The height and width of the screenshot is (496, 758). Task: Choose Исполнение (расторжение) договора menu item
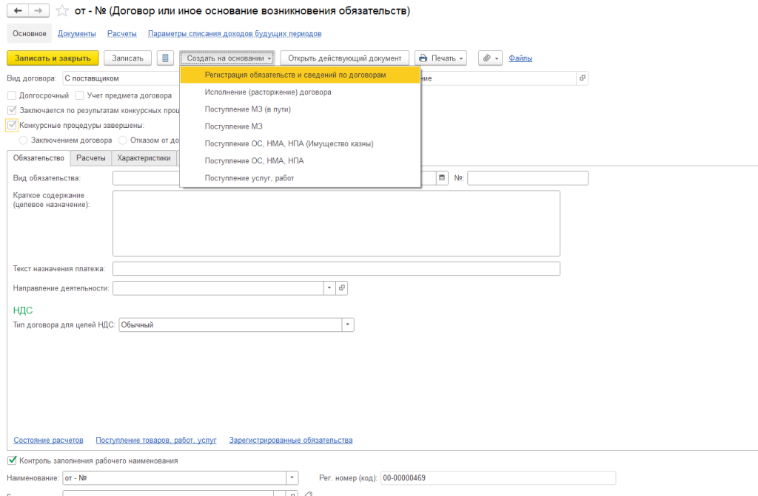click(x=300, y=92)
